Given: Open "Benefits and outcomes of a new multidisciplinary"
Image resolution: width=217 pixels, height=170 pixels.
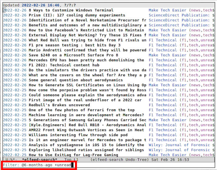Looking at the screenshot, I should tap(87, 25).
